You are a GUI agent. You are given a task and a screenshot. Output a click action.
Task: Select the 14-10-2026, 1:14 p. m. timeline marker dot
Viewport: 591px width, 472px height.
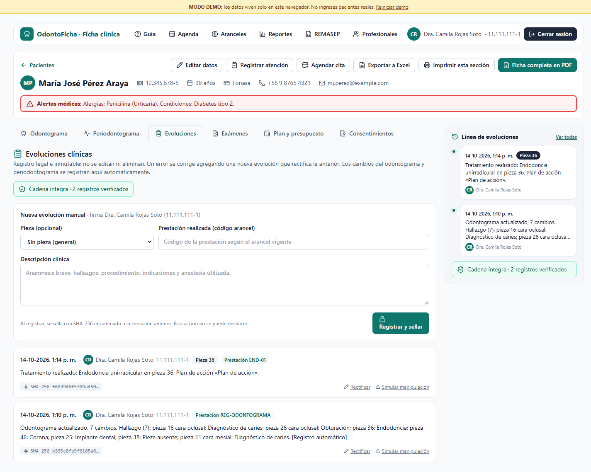[x=454, y=152]
